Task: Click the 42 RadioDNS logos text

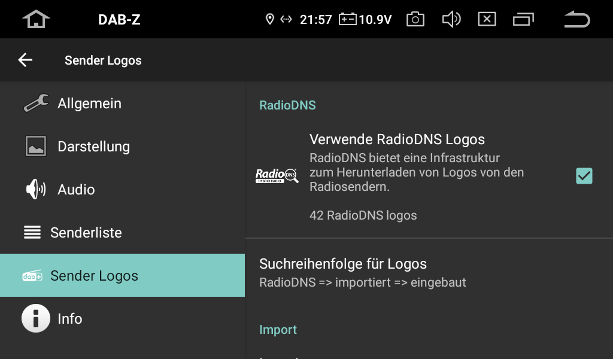Action: 363,215
